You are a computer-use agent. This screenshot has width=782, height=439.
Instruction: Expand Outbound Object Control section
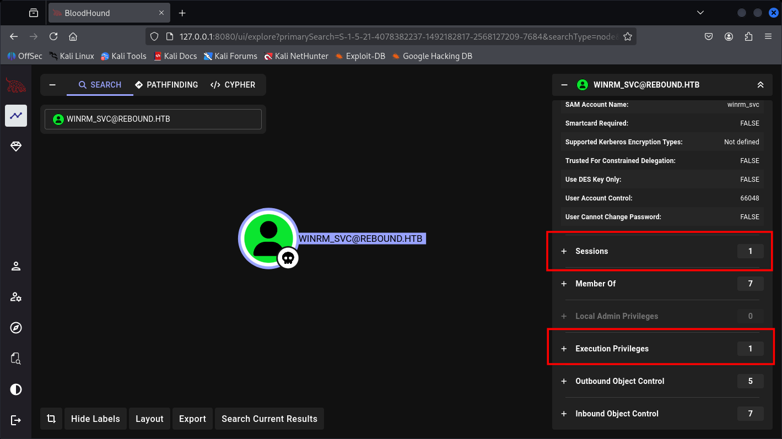click(619, 381)
